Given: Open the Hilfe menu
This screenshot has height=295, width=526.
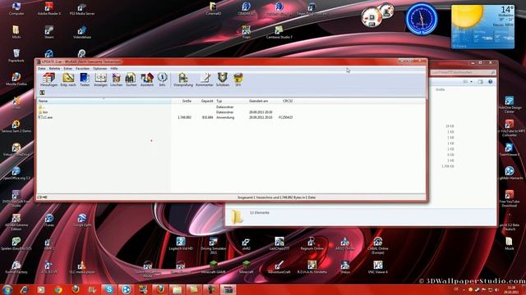Looking at the screenshot, I should 114,69.
